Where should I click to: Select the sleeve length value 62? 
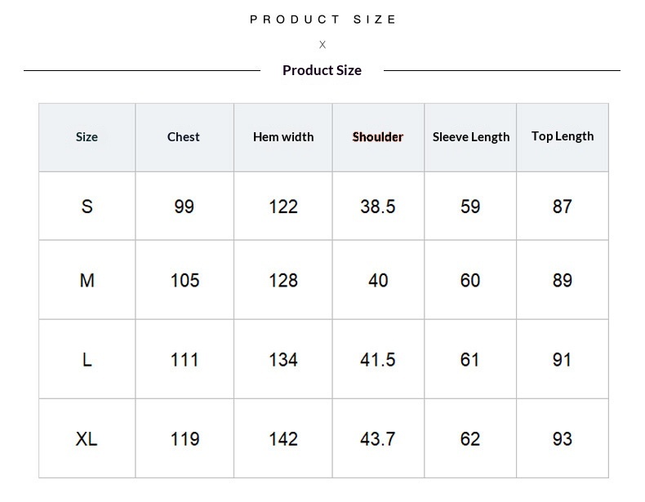click(470, 439)
